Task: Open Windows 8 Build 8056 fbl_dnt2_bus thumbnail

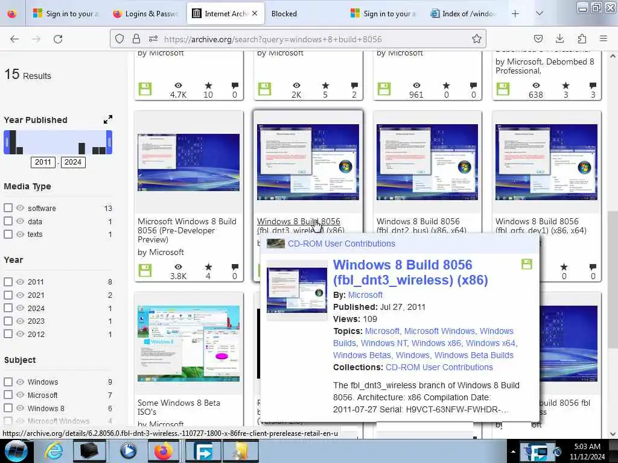Action: pyautogui.click(x=427, y=162)
